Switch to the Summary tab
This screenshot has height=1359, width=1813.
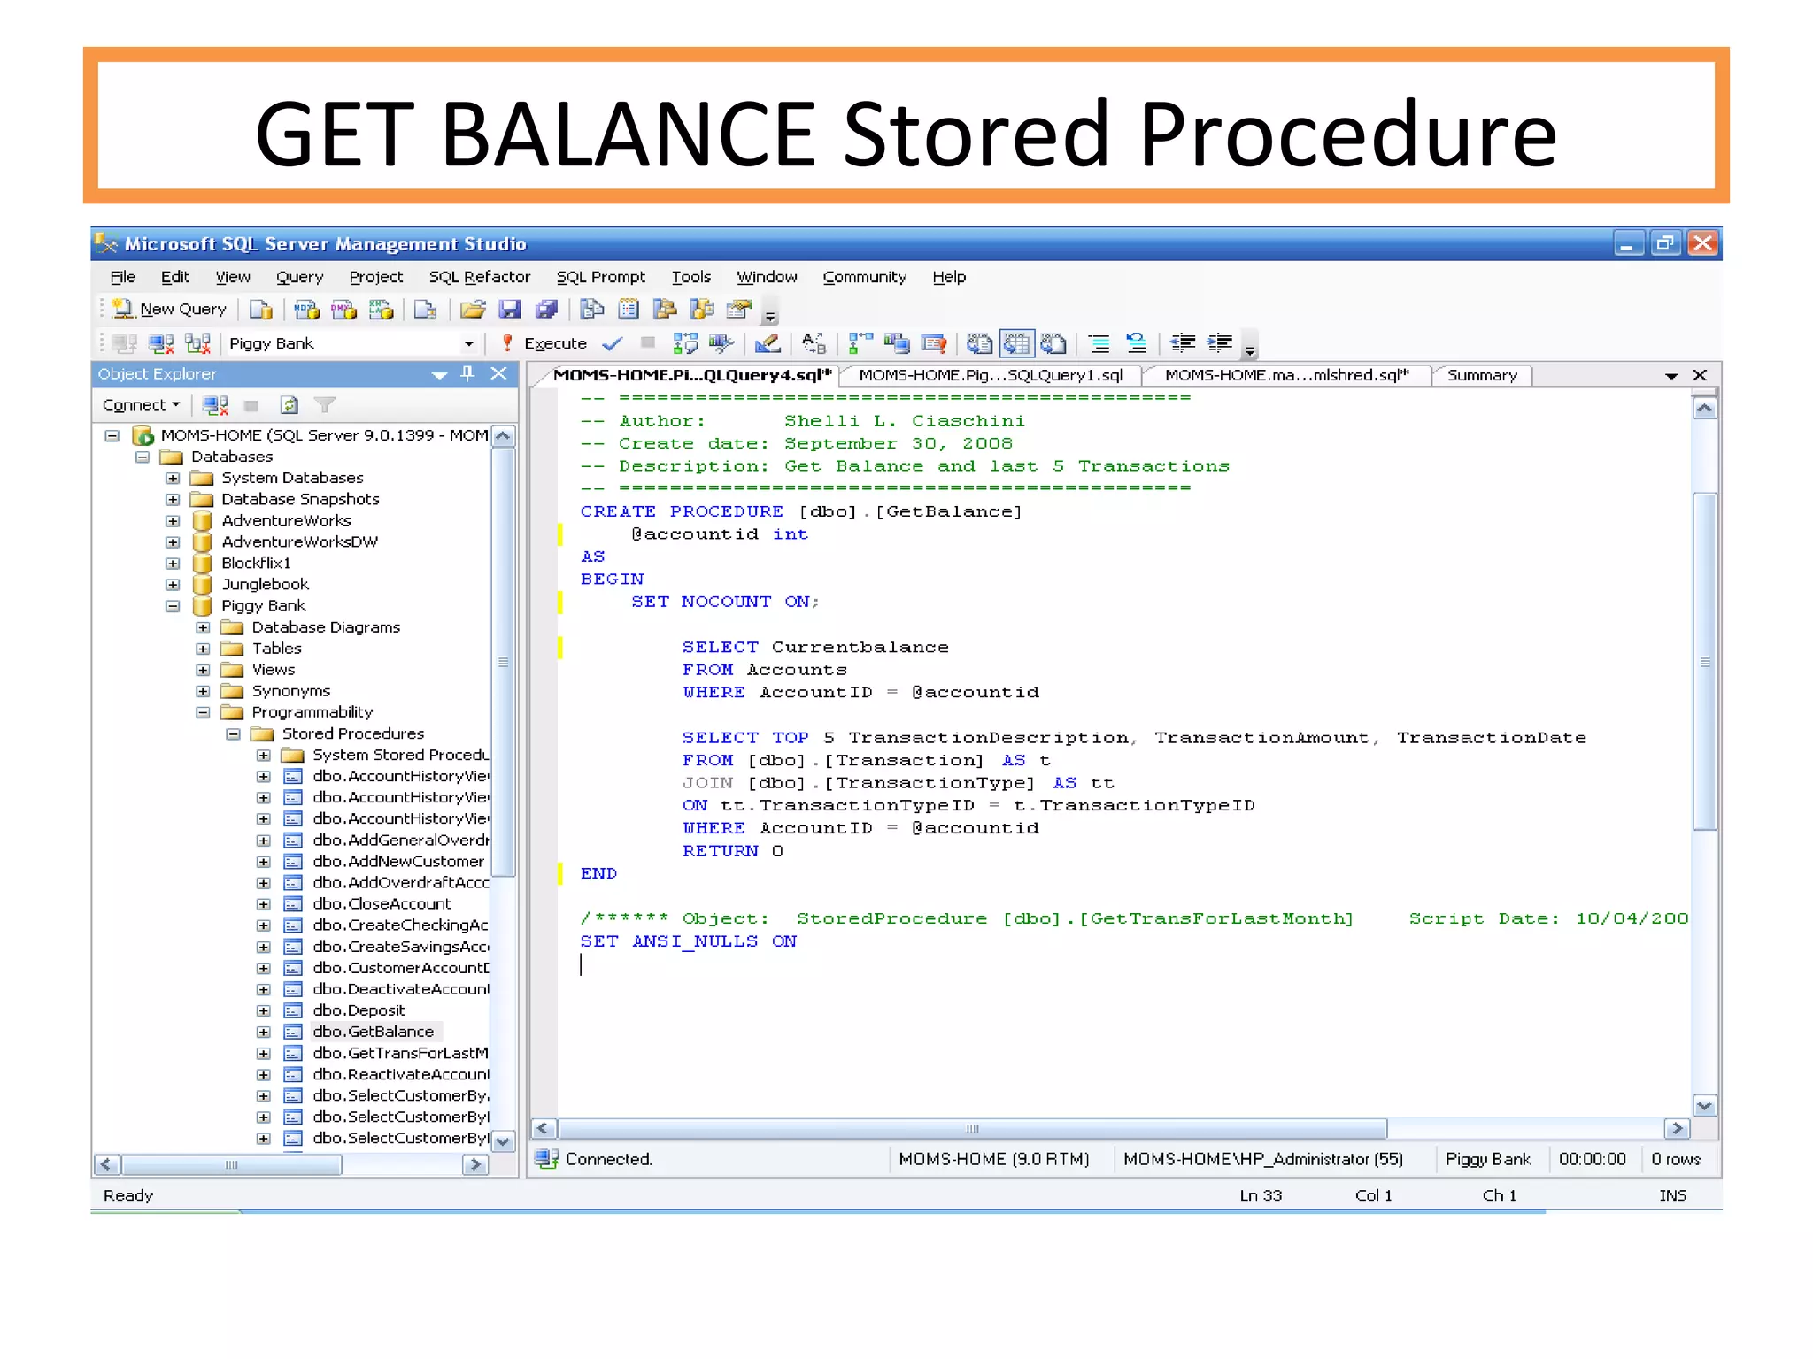(1482, 375)
